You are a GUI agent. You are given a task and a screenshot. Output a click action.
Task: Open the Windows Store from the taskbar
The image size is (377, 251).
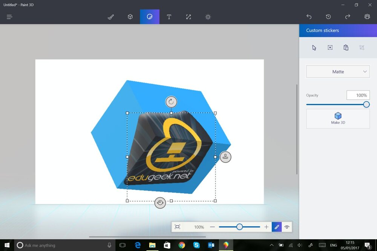click(167, 245)
